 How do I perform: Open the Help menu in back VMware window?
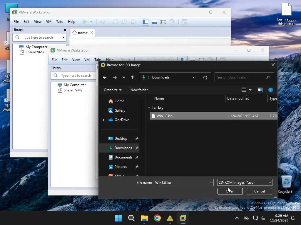pyautogui.click(x=71, y=22)
